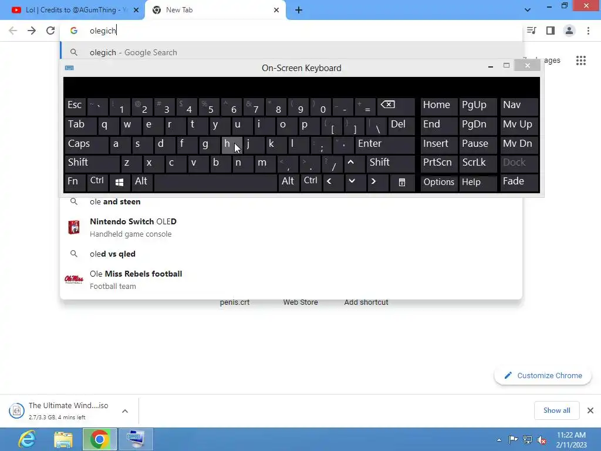Open Internet Explorer from taskbar
The height and width of the screenshot is (451, 601).
point(27,439)
